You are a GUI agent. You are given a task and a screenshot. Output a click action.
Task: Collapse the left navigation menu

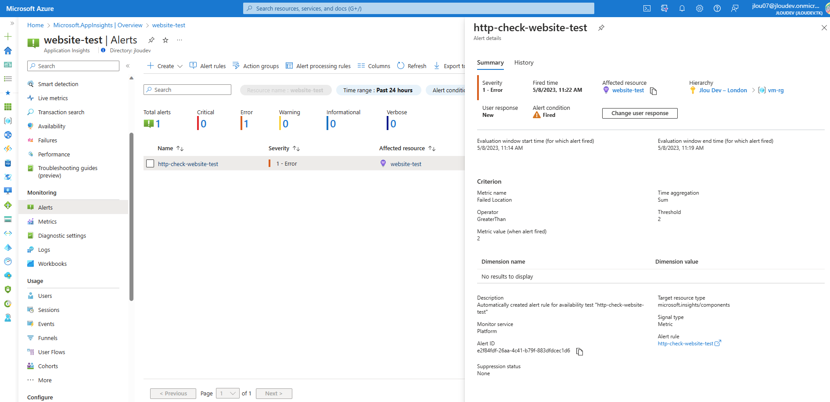point(128,66)
